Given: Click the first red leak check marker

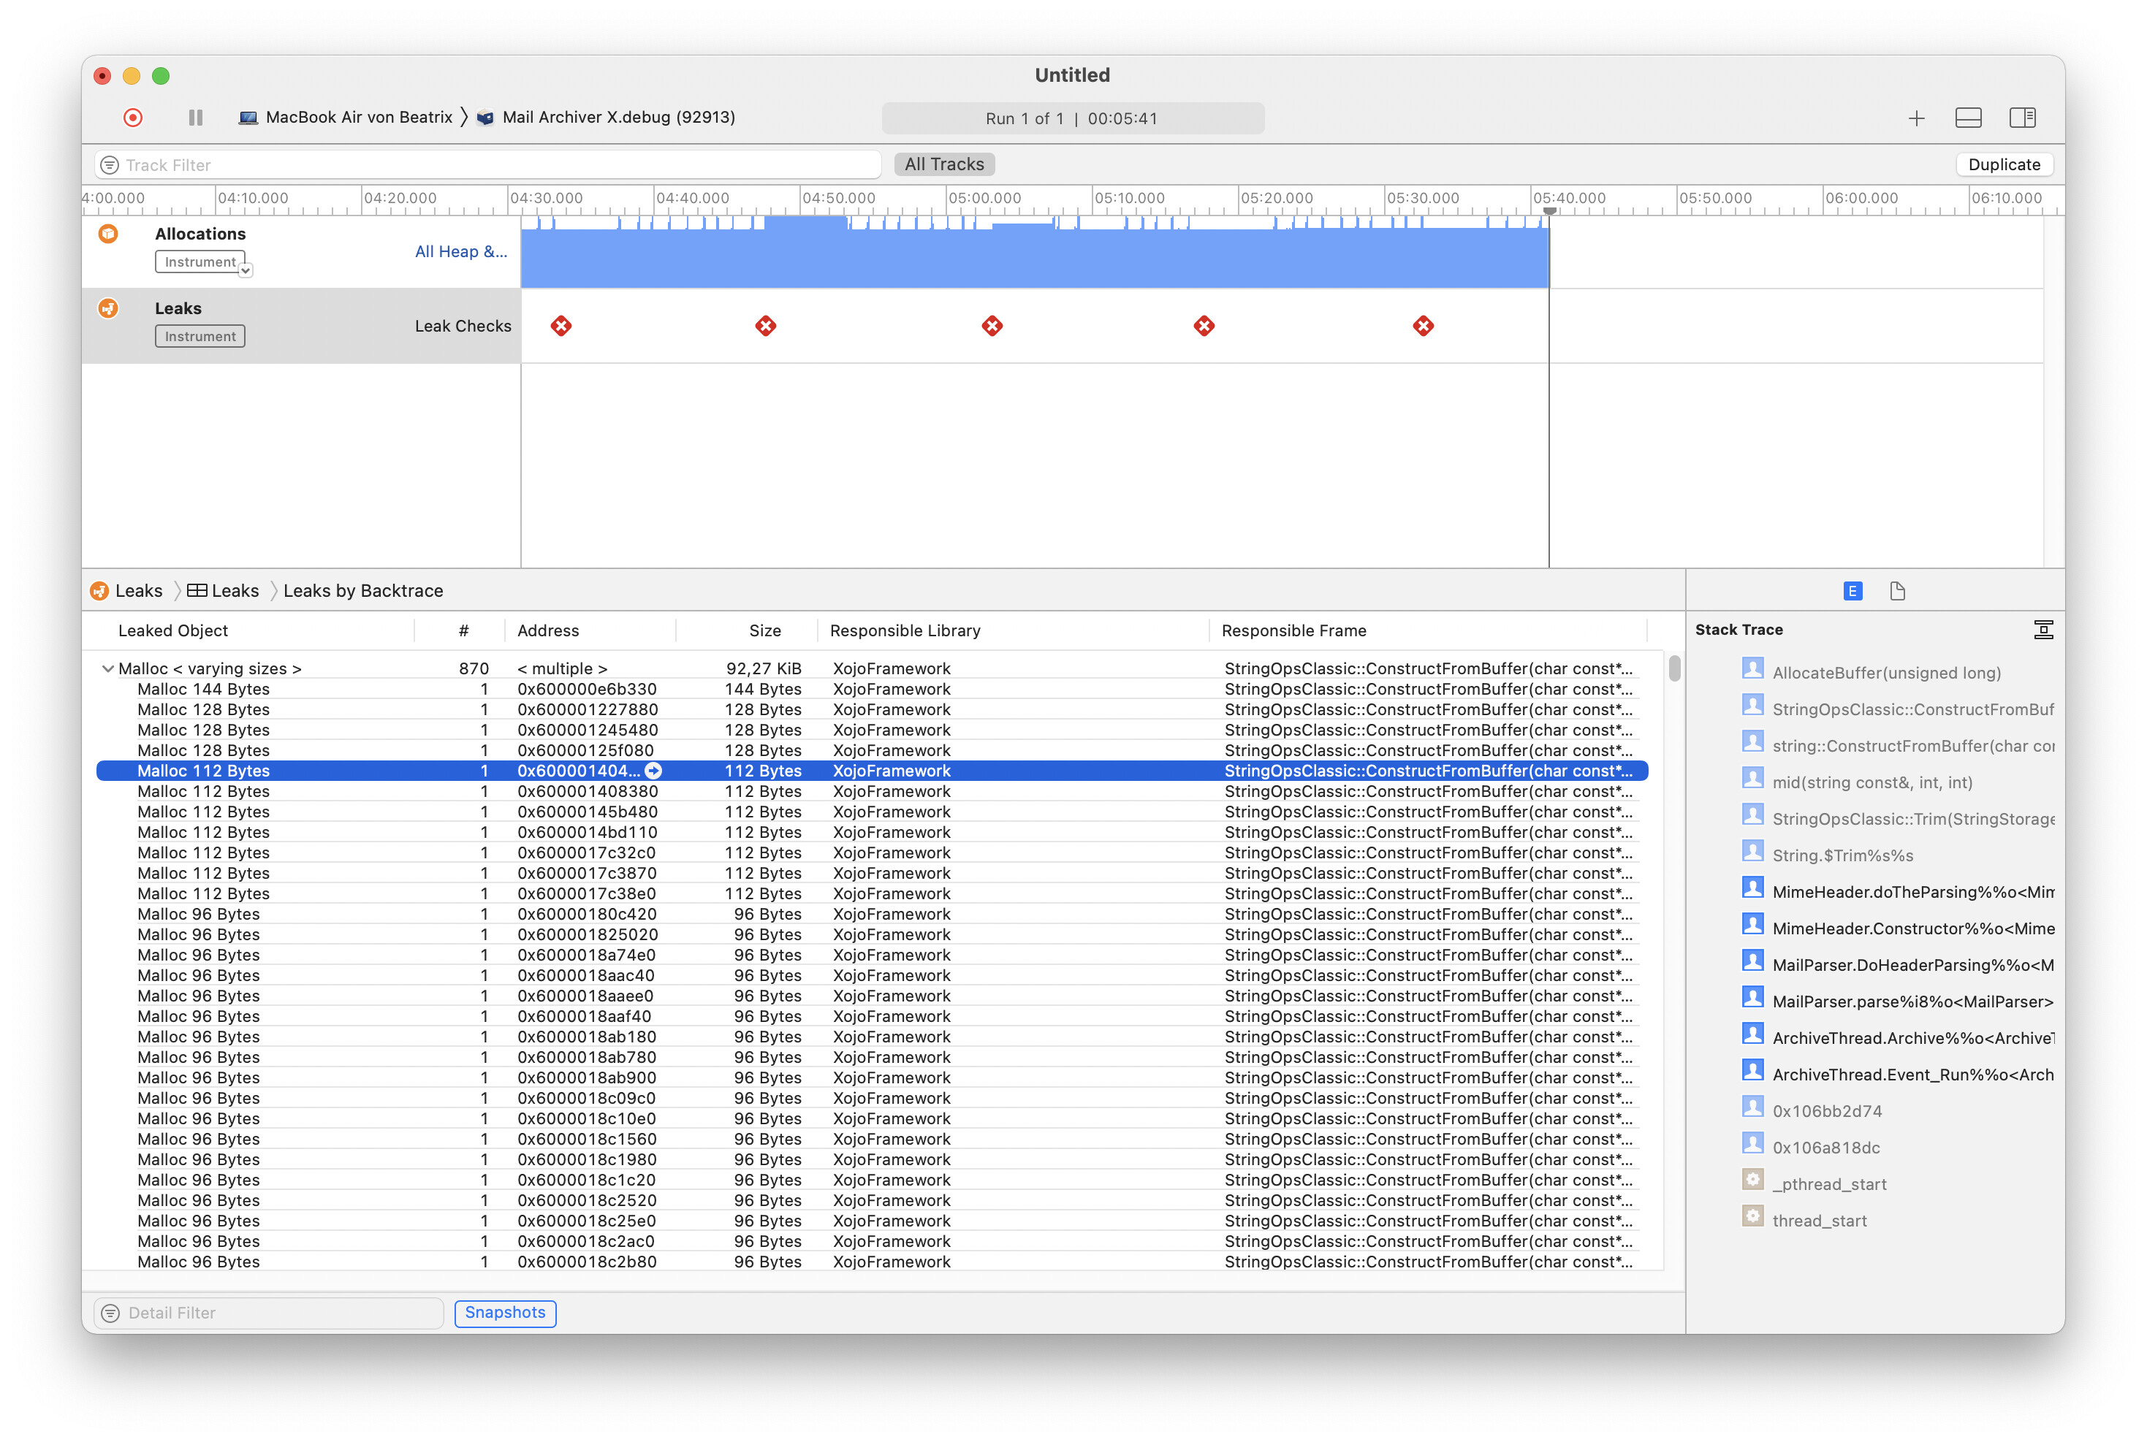Looking at the screenshot, I should [x=561, y=326].
